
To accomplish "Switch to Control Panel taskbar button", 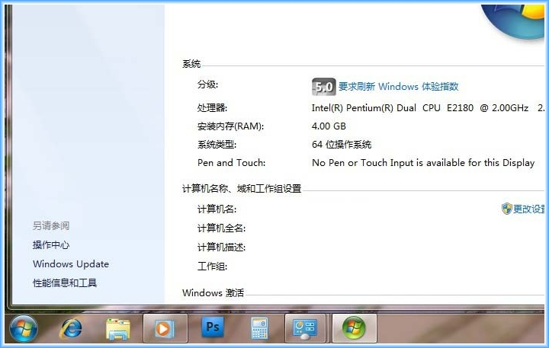I will coord(305,328).
